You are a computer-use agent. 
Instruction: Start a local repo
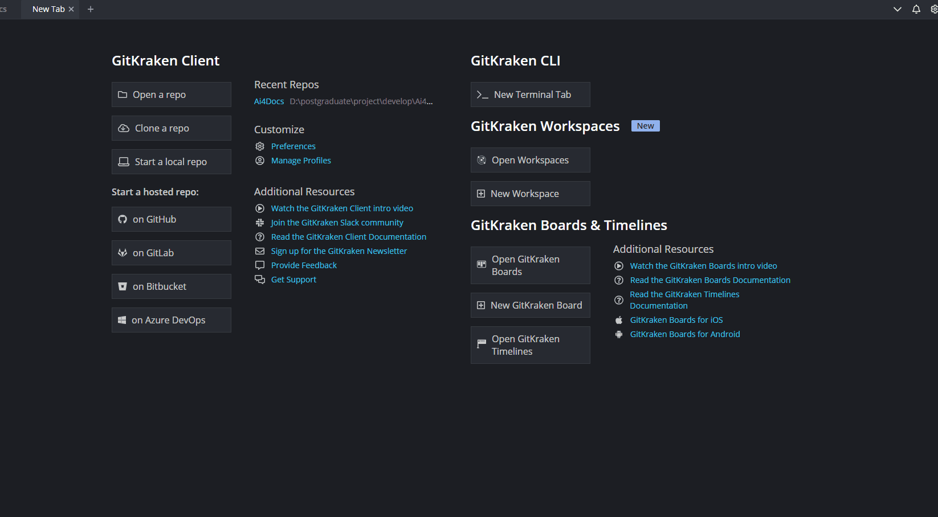pos(172,162)
